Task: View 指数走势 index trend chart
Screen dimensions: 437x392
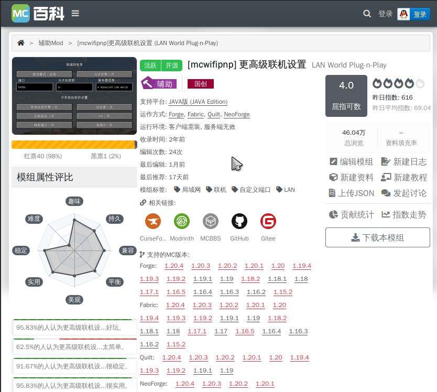Action: (x=404, y=215)
